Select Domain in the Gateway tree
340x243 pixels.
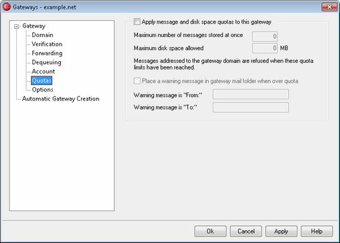click(x=43, y=35)
